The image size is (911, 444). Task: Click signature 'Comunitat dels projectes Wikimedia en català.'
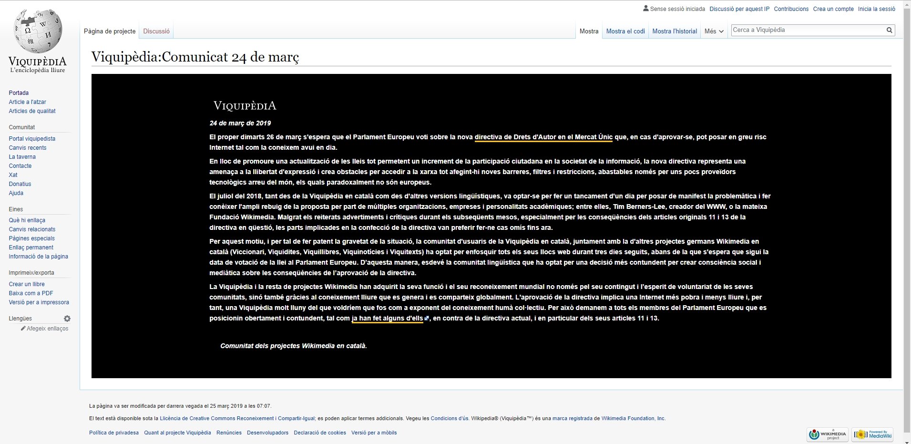[294, 346]
